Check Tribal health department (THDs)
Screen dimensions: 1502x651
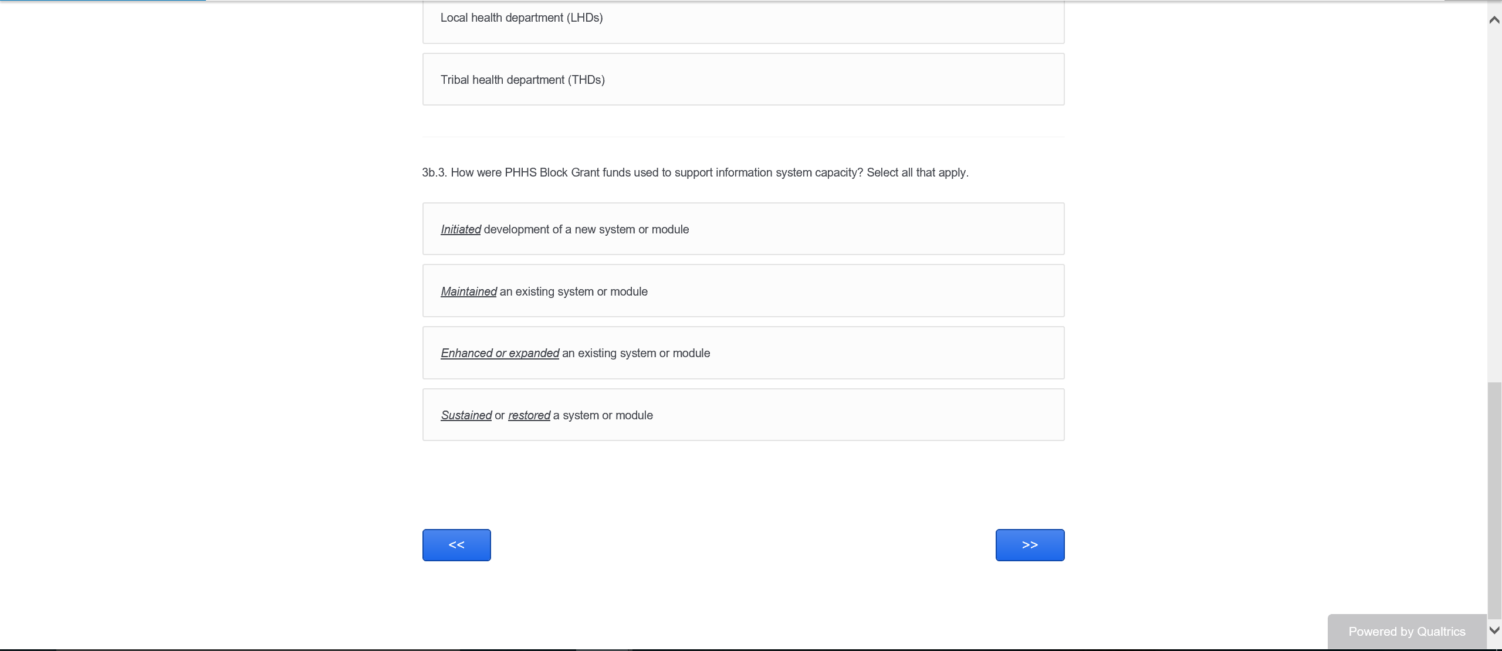[x=743, y=80]
